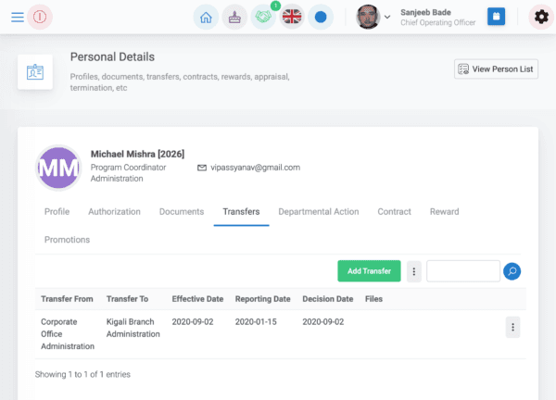
Task: Open the Departmental Action tab
Action: (319, 211)
